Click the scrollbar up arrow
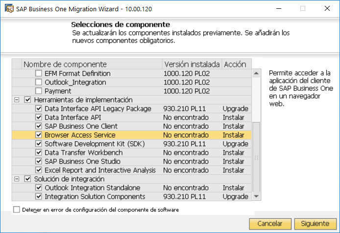Screen dimensions: 340x233 click(x=256, y=73)
